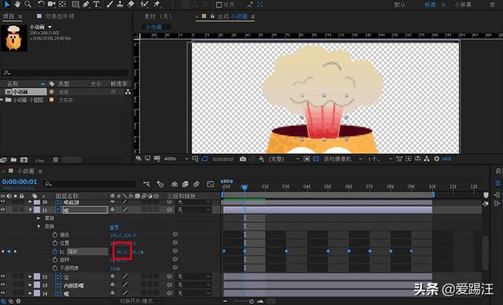Toggle hide shy layers icon in timeline
The image size is (503, 305).
point(174,184)
